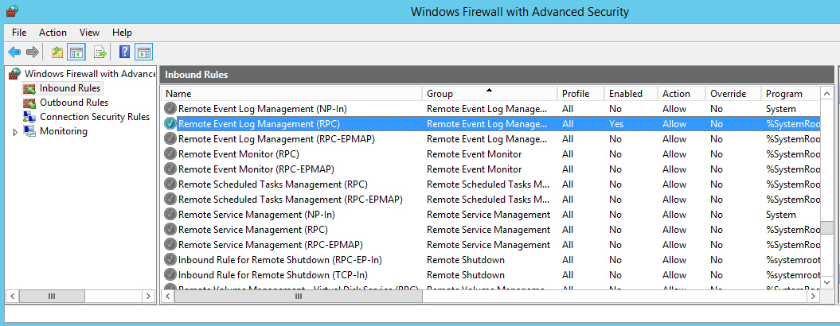This screenshot has height=326, width=840.
Task: Click the gray status icon of Remote Scheduled Tasks Management (RPC-EPMAP)
Action: click(170, 199)
